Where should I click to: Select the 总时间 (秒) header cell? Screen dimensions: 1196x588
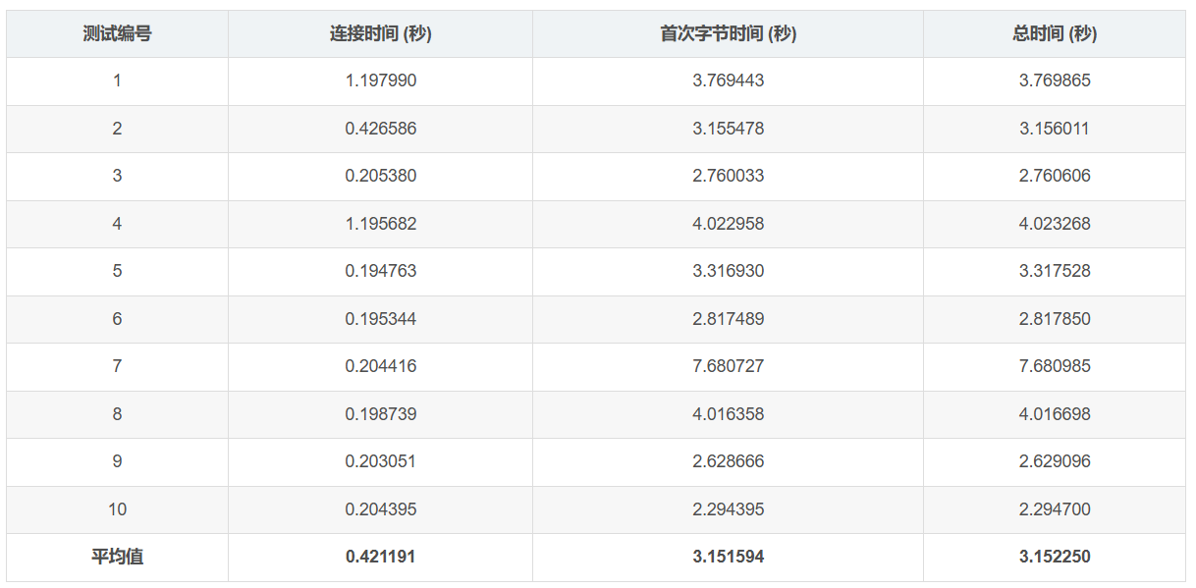pos(1054,33)
